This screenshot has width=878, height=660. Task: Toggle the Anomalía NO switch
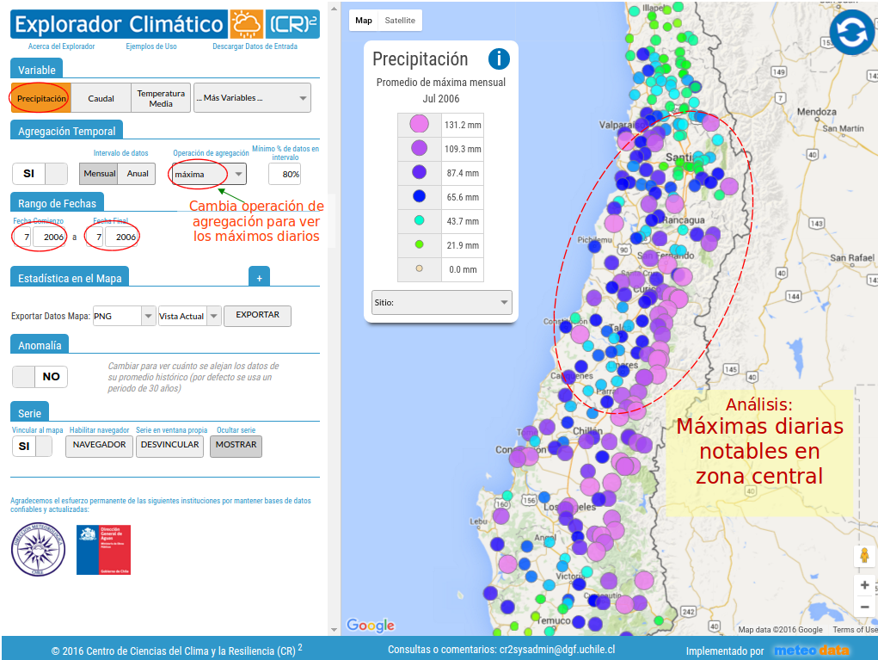coord(40,376)
